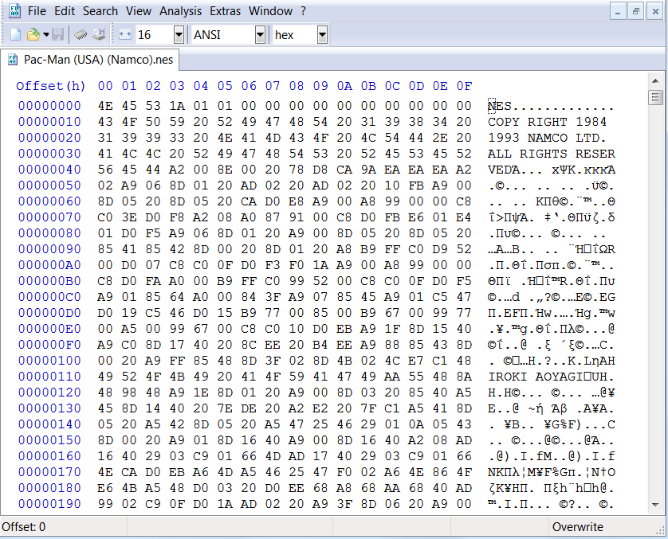The image size is (668, 539).
Task: Click hex byte E7 in row 00000100
Action: (416, 361)
